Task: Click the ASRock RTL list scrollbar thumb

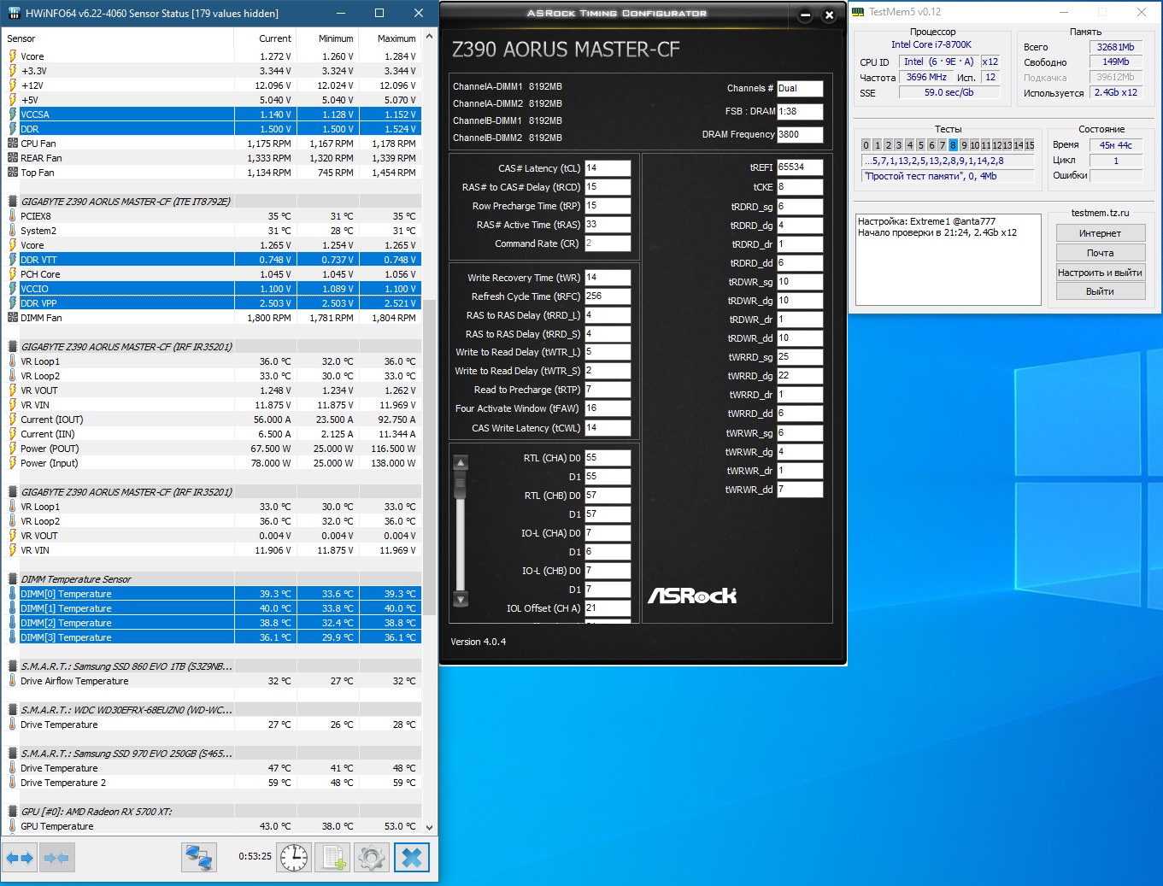Action: tap(461, 485)
